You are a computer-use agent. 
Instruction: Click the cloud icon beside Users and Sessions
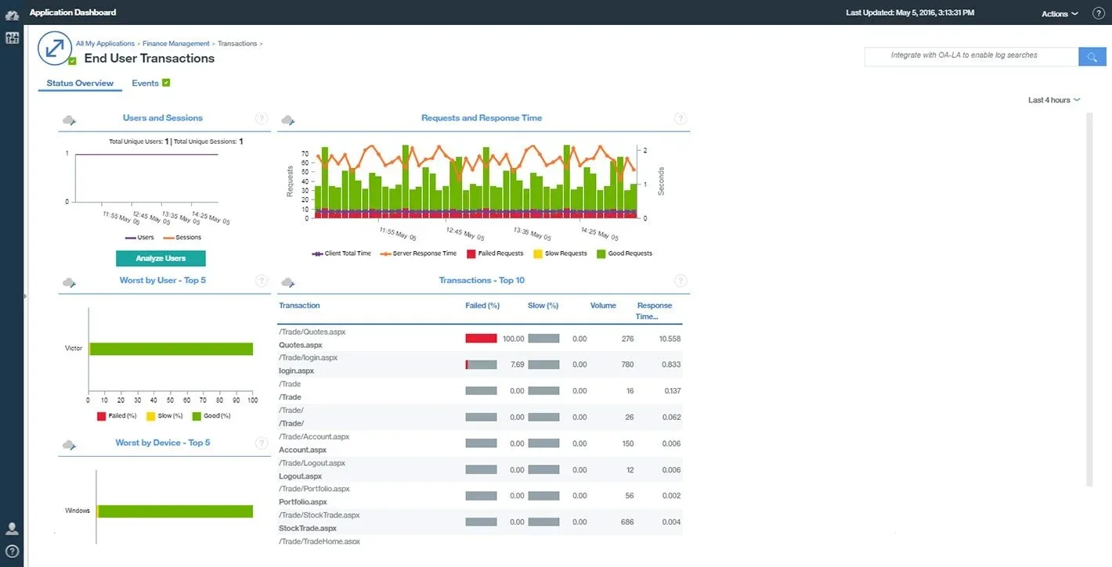pos(69,120)
